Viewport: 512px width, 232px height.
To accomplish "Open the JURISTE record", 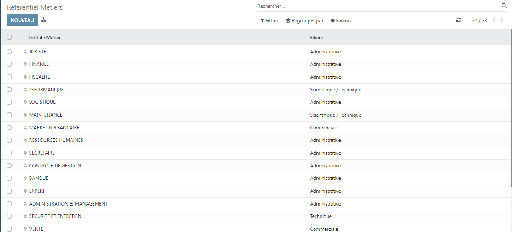I will (38, 52).
